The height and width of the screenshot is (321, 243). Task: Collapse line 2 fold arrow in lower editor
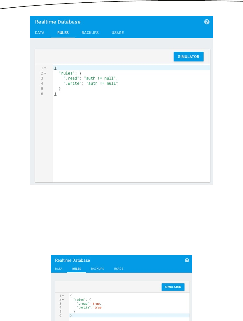pos(63,300)
